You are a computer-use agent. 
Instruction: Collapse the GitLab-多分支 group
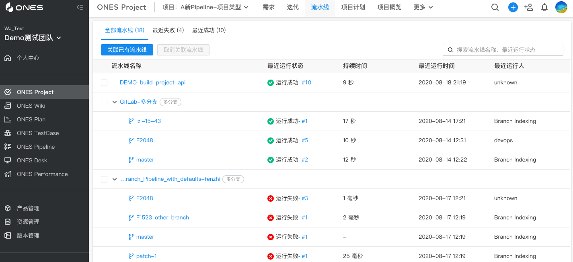(115, 102)
